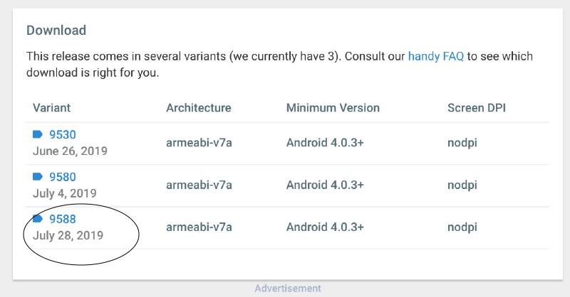Viewport: 570px width, 297px height.
Task: Click the tag icon beside variant 9530
Action: (x=38, y=134)
